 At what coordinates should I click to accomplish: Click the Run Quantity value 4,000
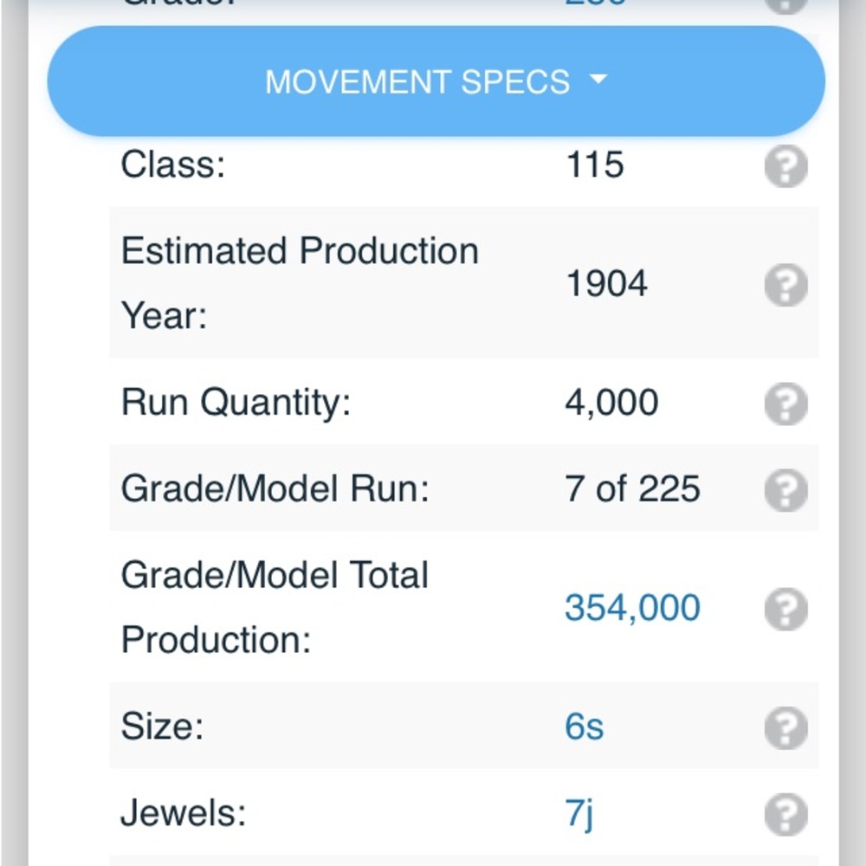click(611, 403)
